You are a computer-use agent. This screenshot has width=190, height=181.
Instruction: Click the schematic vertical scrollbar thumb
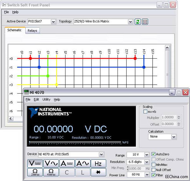click(167, 74)
